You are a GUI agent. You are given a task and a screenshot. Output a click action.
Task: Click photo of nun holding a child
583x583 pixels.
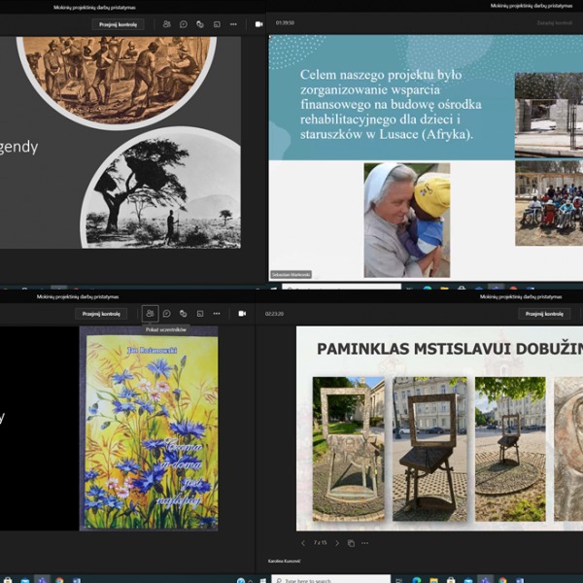(x=407, y=221)
